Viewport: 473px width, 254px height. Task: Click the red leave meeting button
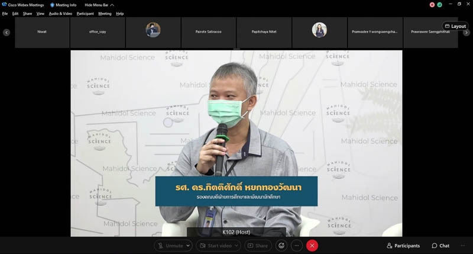[x=312, y=245]
